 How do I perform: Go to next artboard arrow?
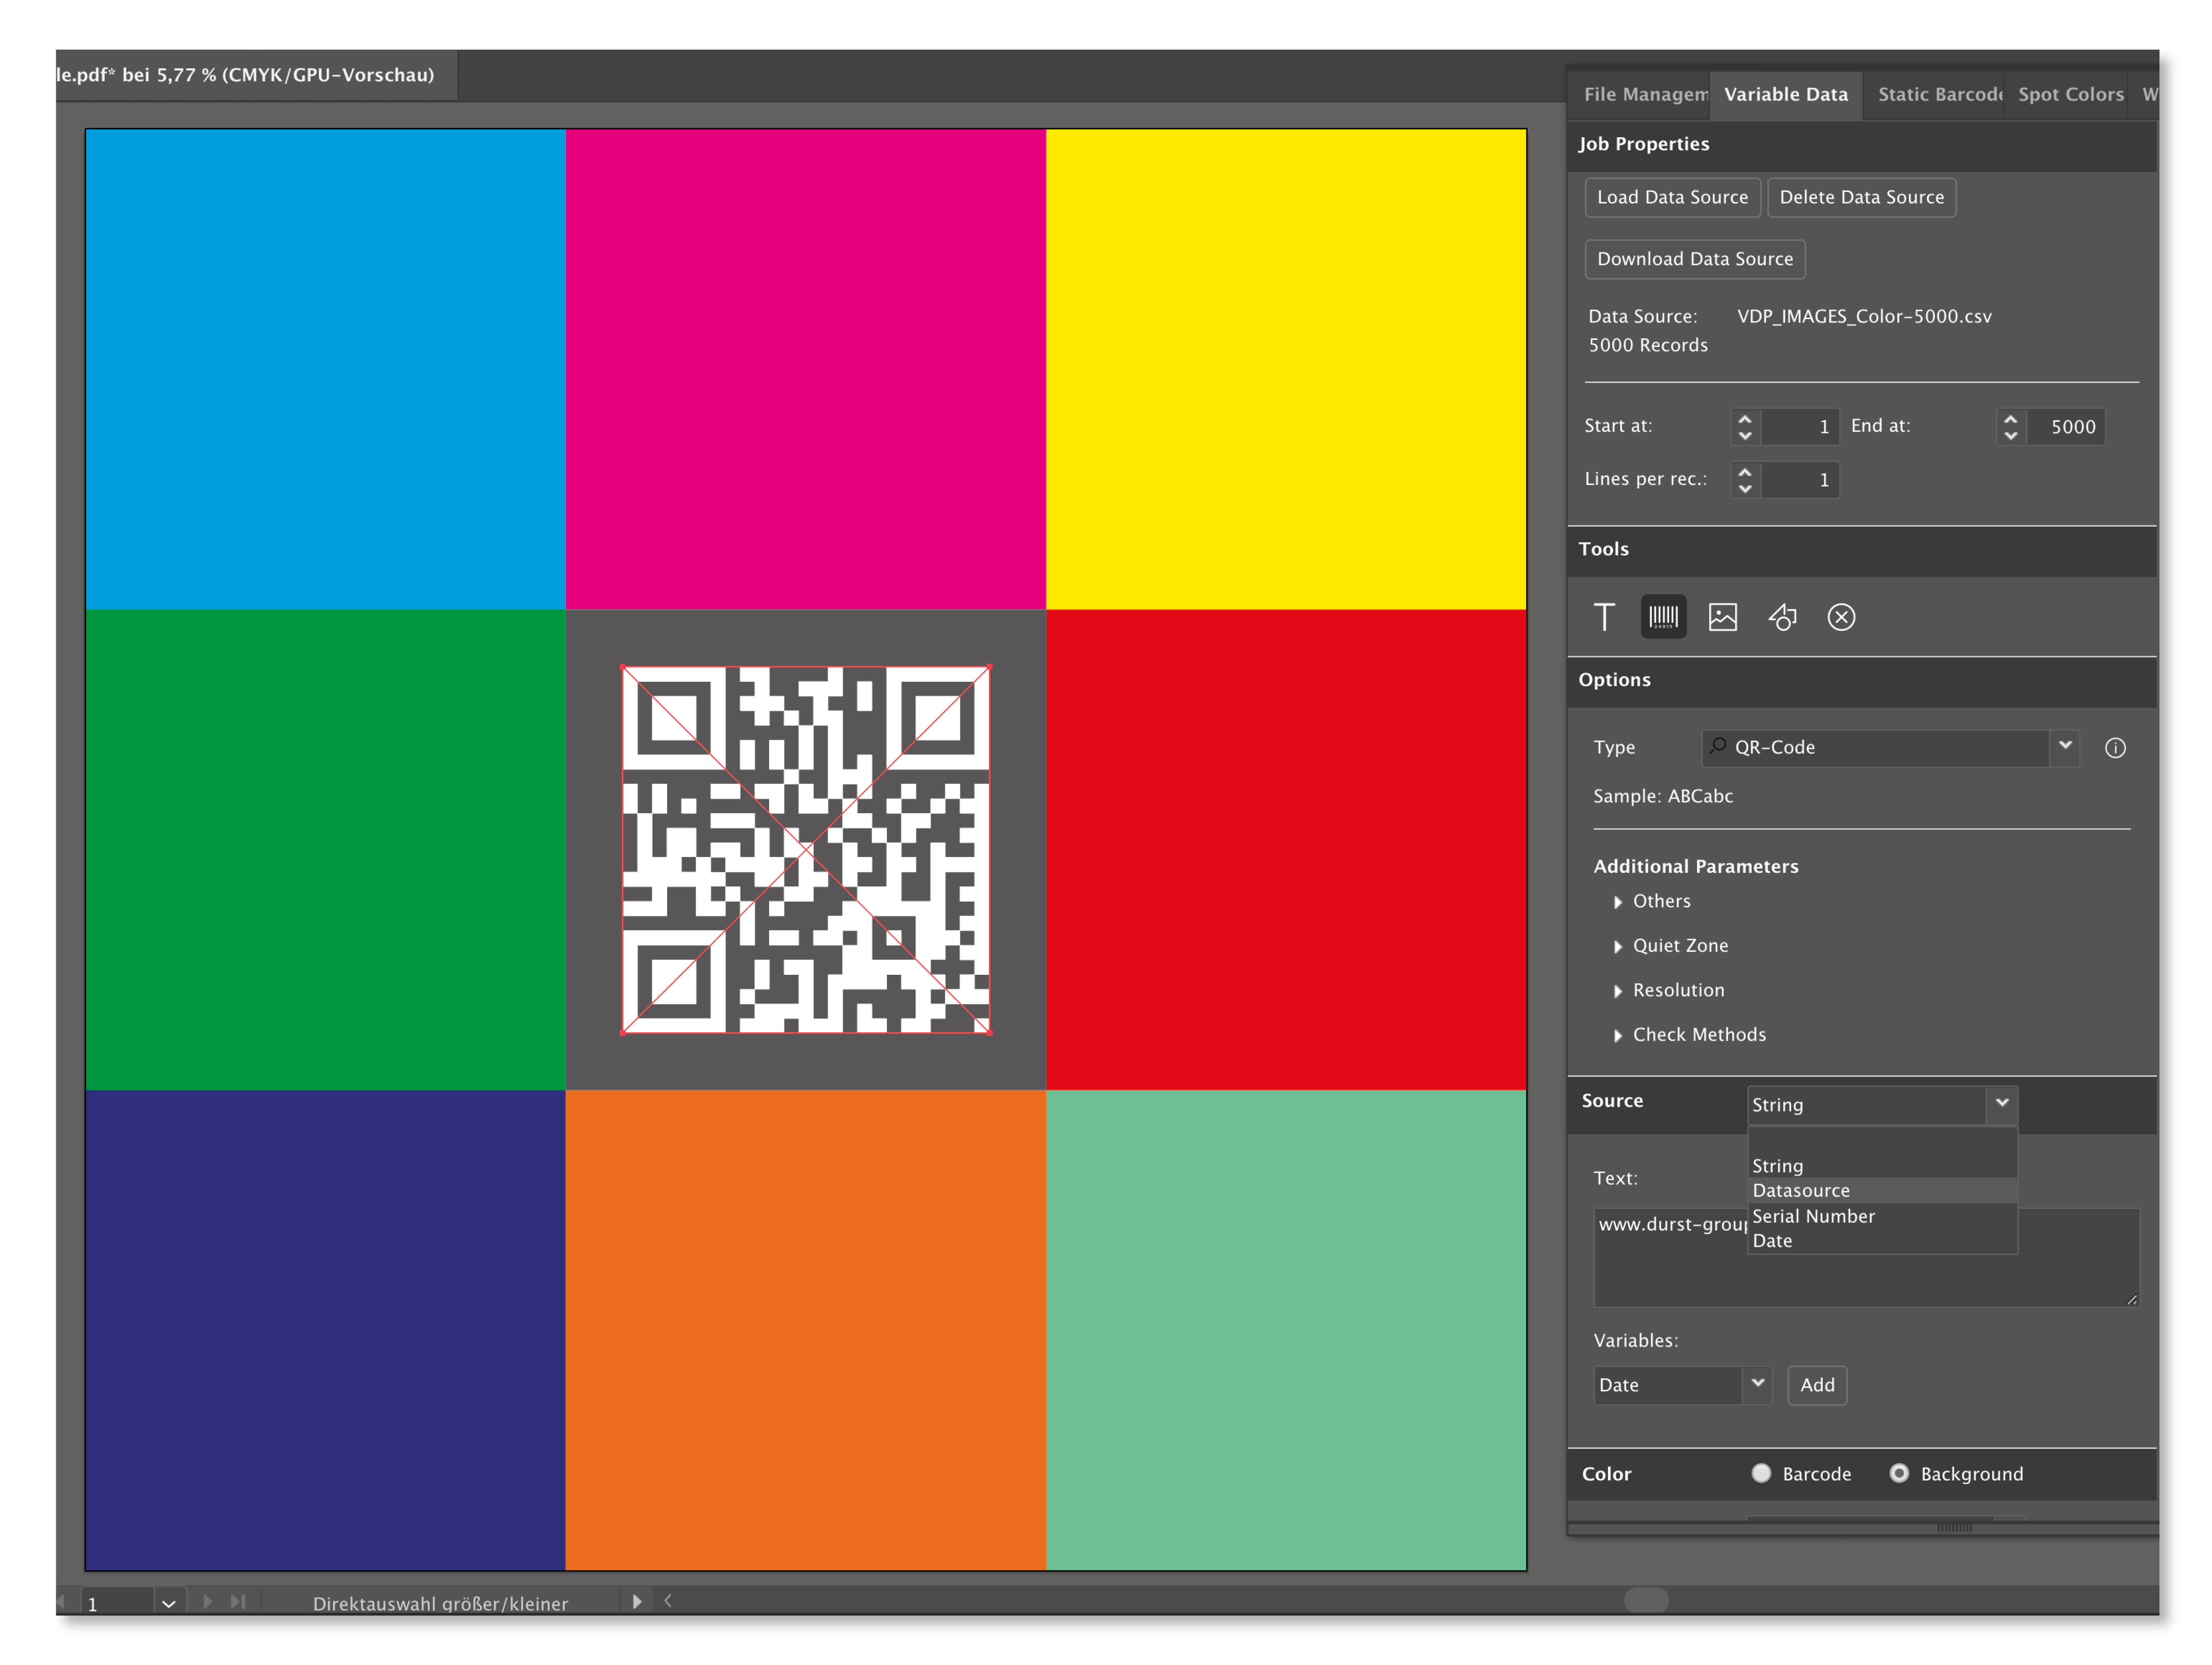[207, 1601]
